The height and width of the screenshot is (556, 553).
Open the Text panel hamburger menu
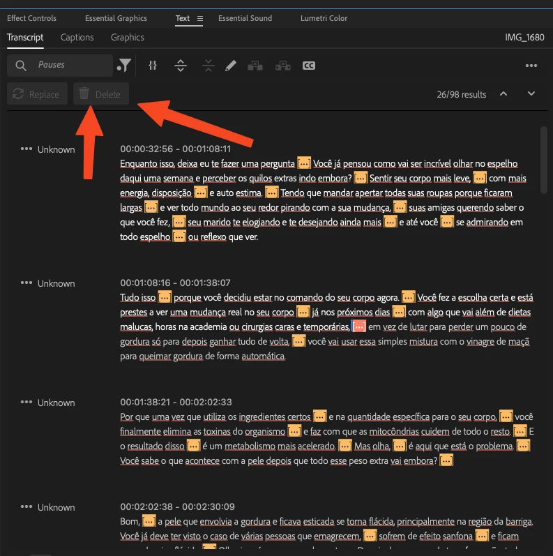click(200, 18)
